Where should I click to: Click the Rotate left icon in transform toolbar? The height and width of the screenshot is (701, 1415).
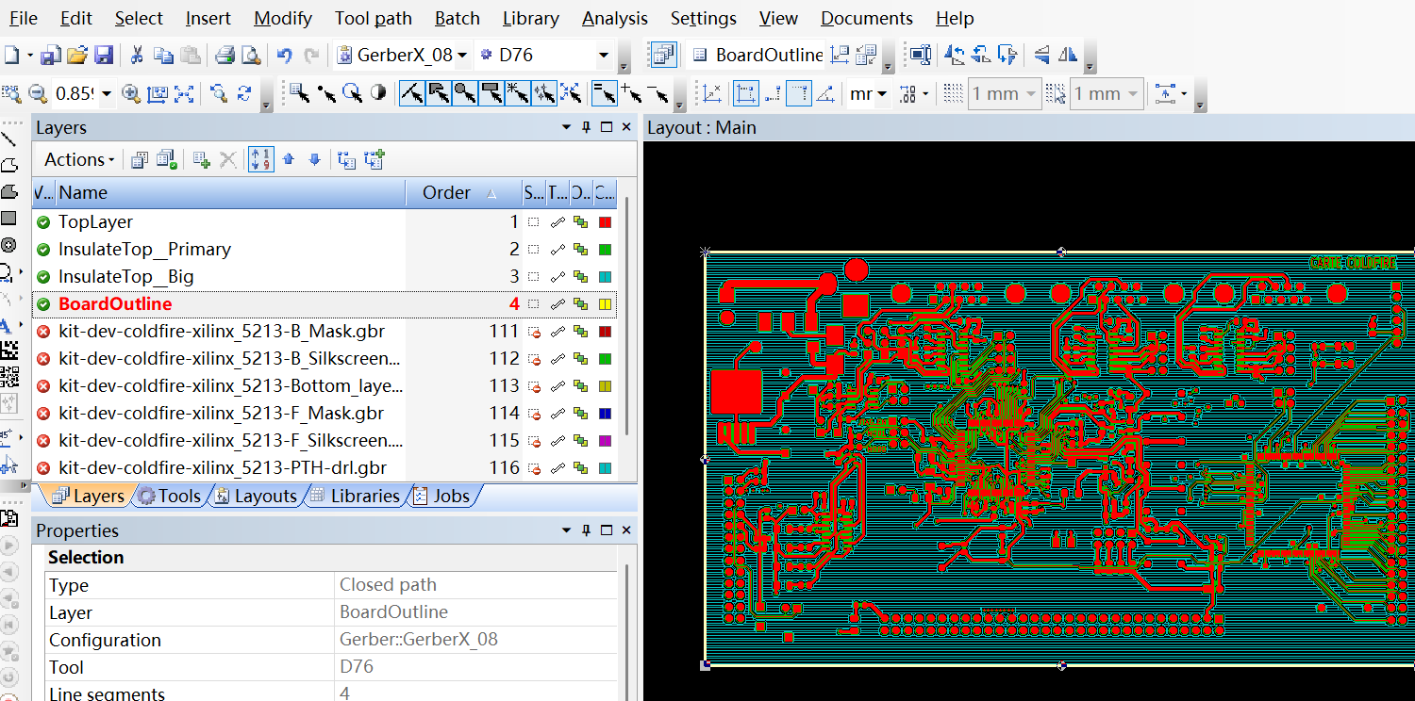pos(955,55)
